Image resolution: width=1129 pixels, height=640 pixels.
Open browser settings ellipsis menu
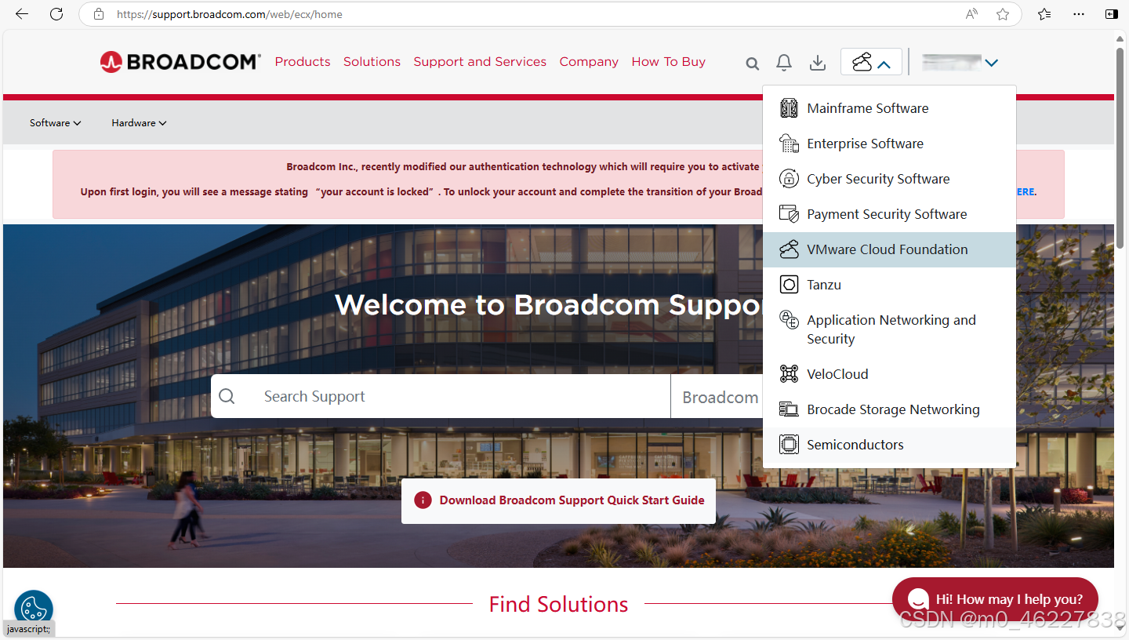1079,14
